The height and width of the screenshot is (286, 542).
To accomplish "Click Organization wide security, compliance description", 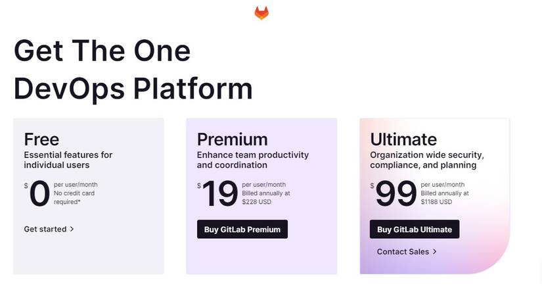I will click(x=427, y=160).
